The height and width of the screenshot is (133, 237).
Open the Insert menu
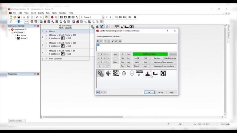(33, 13)
